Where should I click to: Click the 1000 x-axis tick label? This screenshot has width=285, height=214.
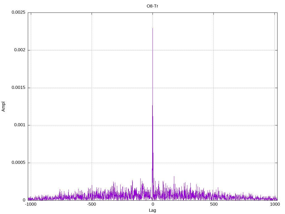pyautogui.click(x=275, y=204)
